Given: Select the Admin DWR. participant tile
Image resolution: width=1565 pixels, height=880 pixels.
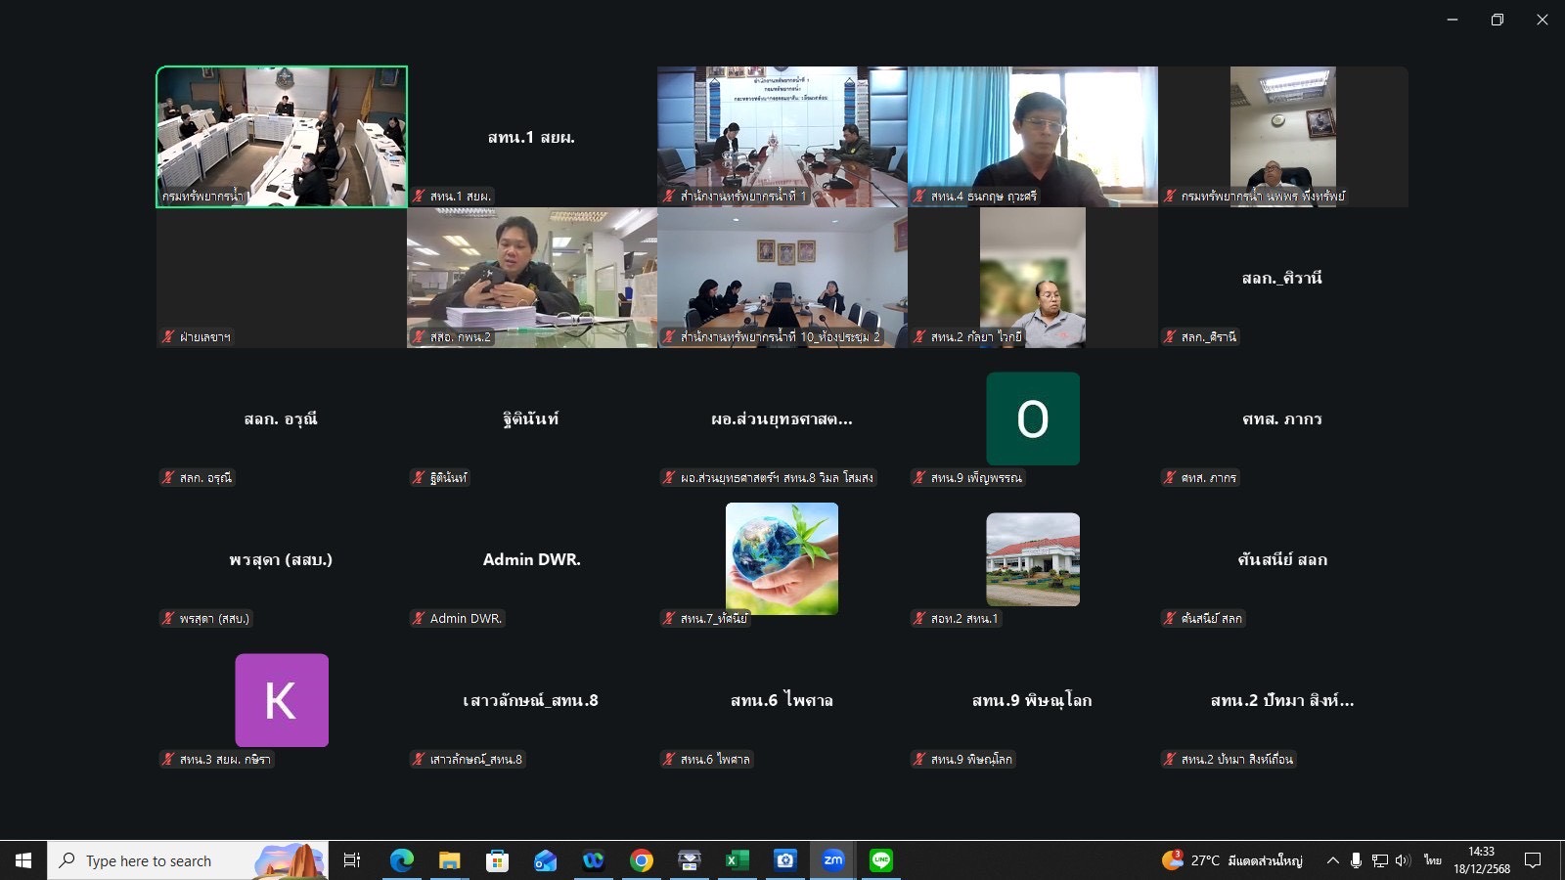Looking at the screenshot, I should tap(531, 560).
